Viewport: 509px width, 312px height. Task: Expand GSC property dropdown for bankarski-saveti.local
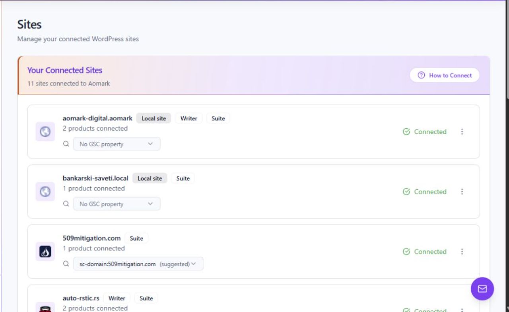pyautogui.click(x=117, y=204)
